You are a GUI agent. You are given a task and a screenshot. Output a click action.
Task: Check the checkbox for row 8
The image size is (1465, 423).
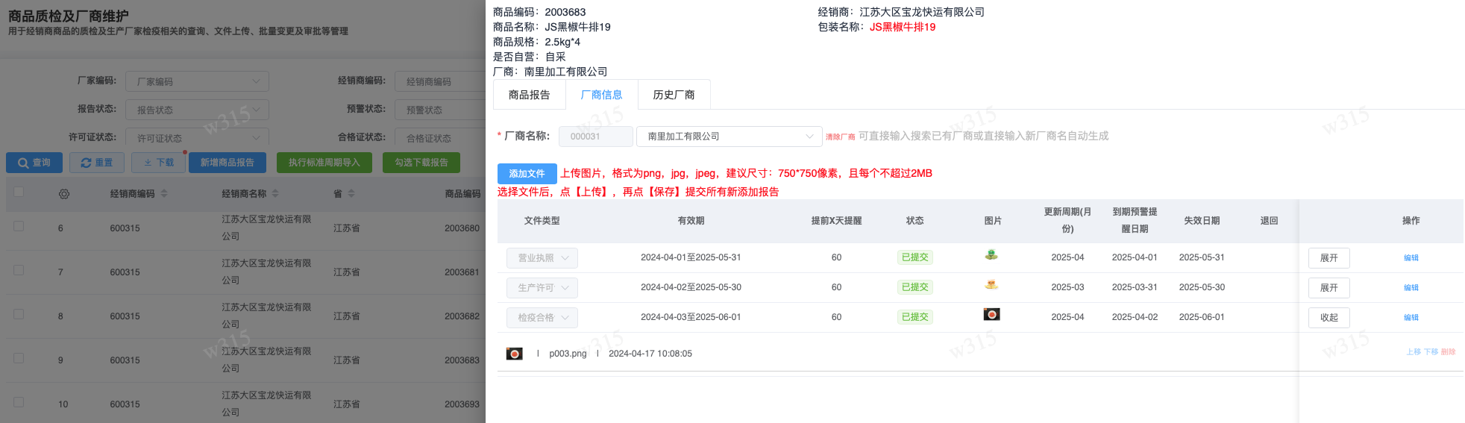click(19, 314)
